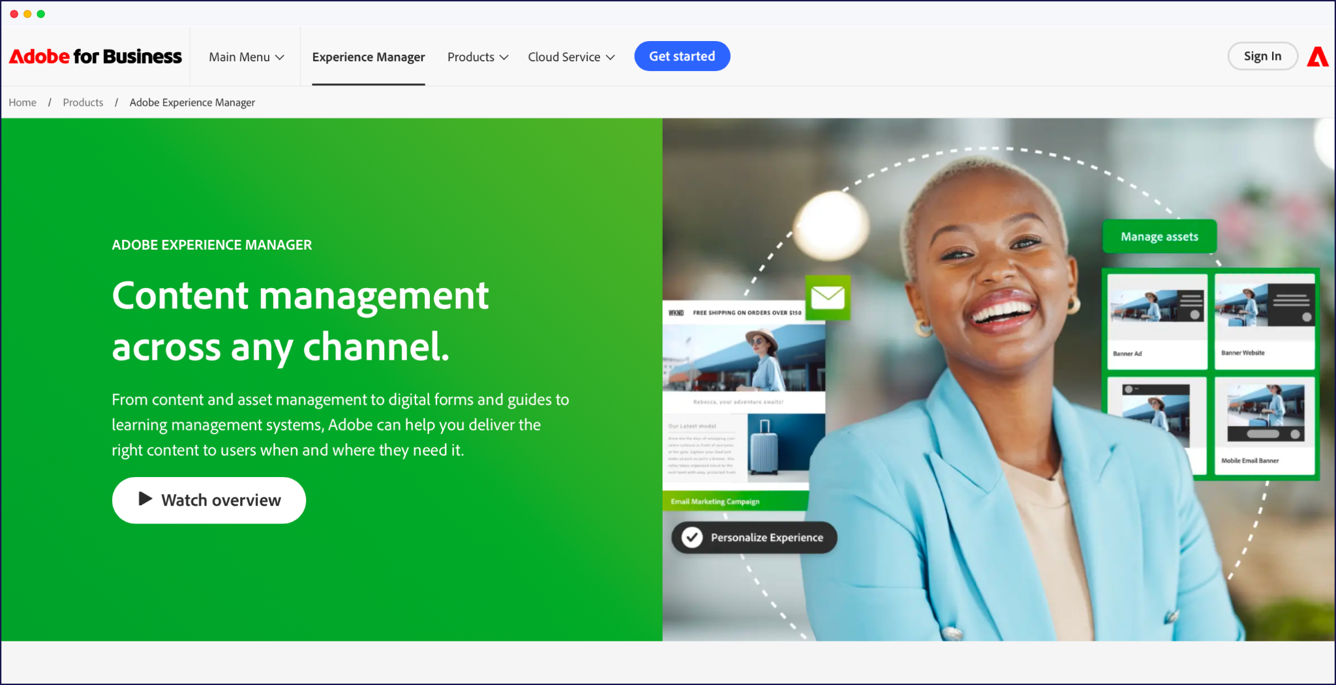The height and width of the screenshot is (685, 1336).
Task: Open the Main Menu dropdown
Action: [246, 57]
